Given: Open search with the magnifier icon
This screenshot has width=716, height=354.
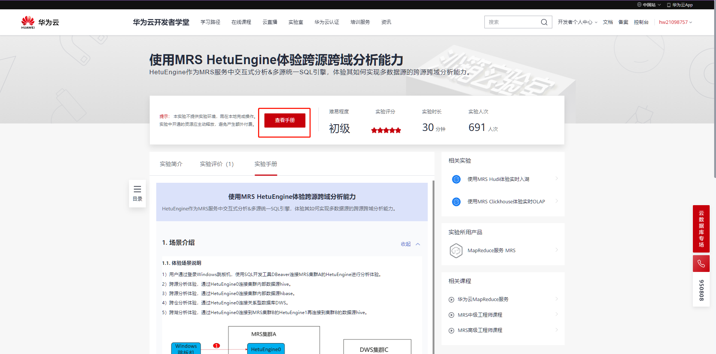Looking at the screenshot, I should point(544,22).
